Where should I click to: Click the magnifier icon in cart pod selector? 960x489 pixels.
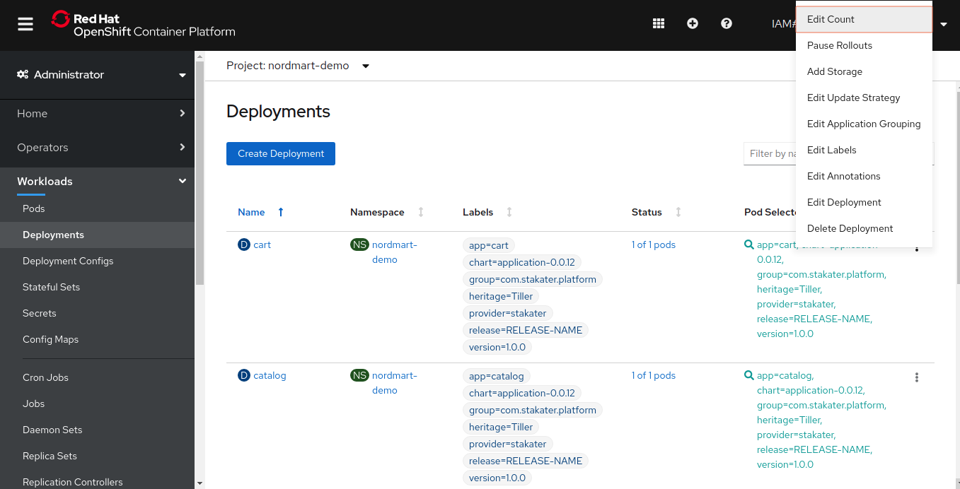(x=749, y=245)
